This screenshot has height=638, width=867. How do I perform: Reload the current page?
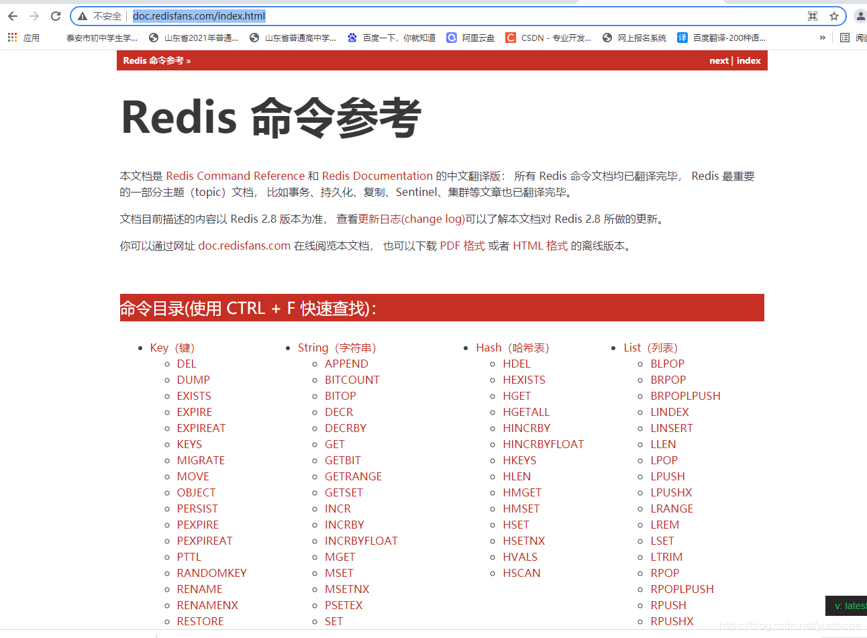56,16
